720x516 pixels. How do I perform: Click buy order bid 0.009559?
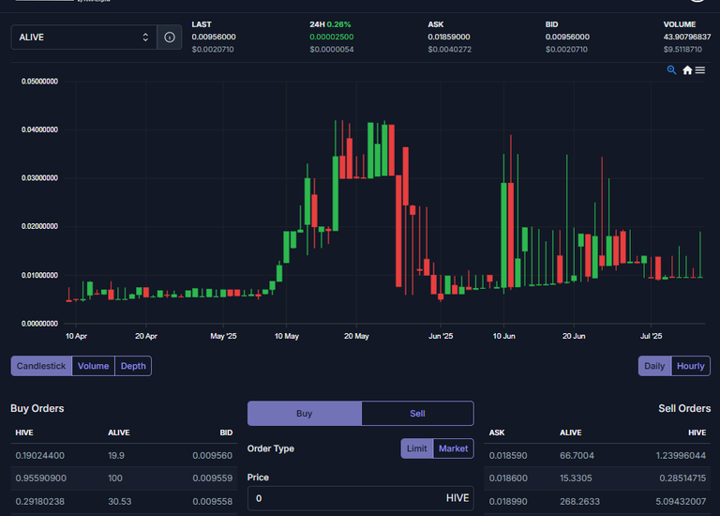(x=212, y=478)
